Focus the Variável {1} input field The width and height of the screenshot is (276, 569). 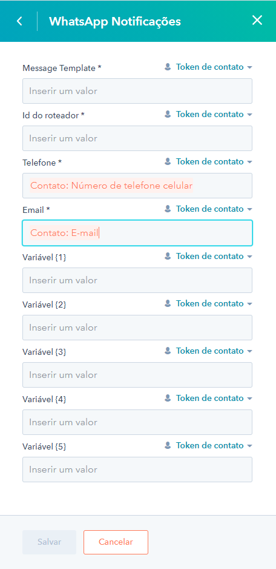137,280
